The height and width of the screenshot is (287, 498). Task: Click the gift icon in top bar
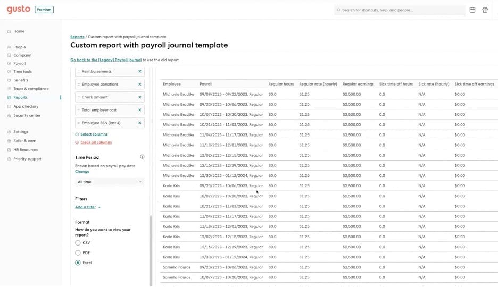pyautogui.click(x=485, y=10)
